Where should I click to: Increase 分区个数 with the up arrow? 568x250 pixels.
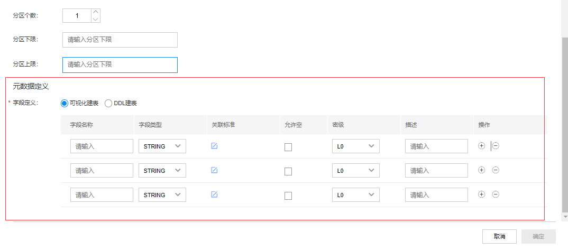click(x=96, y=12)
